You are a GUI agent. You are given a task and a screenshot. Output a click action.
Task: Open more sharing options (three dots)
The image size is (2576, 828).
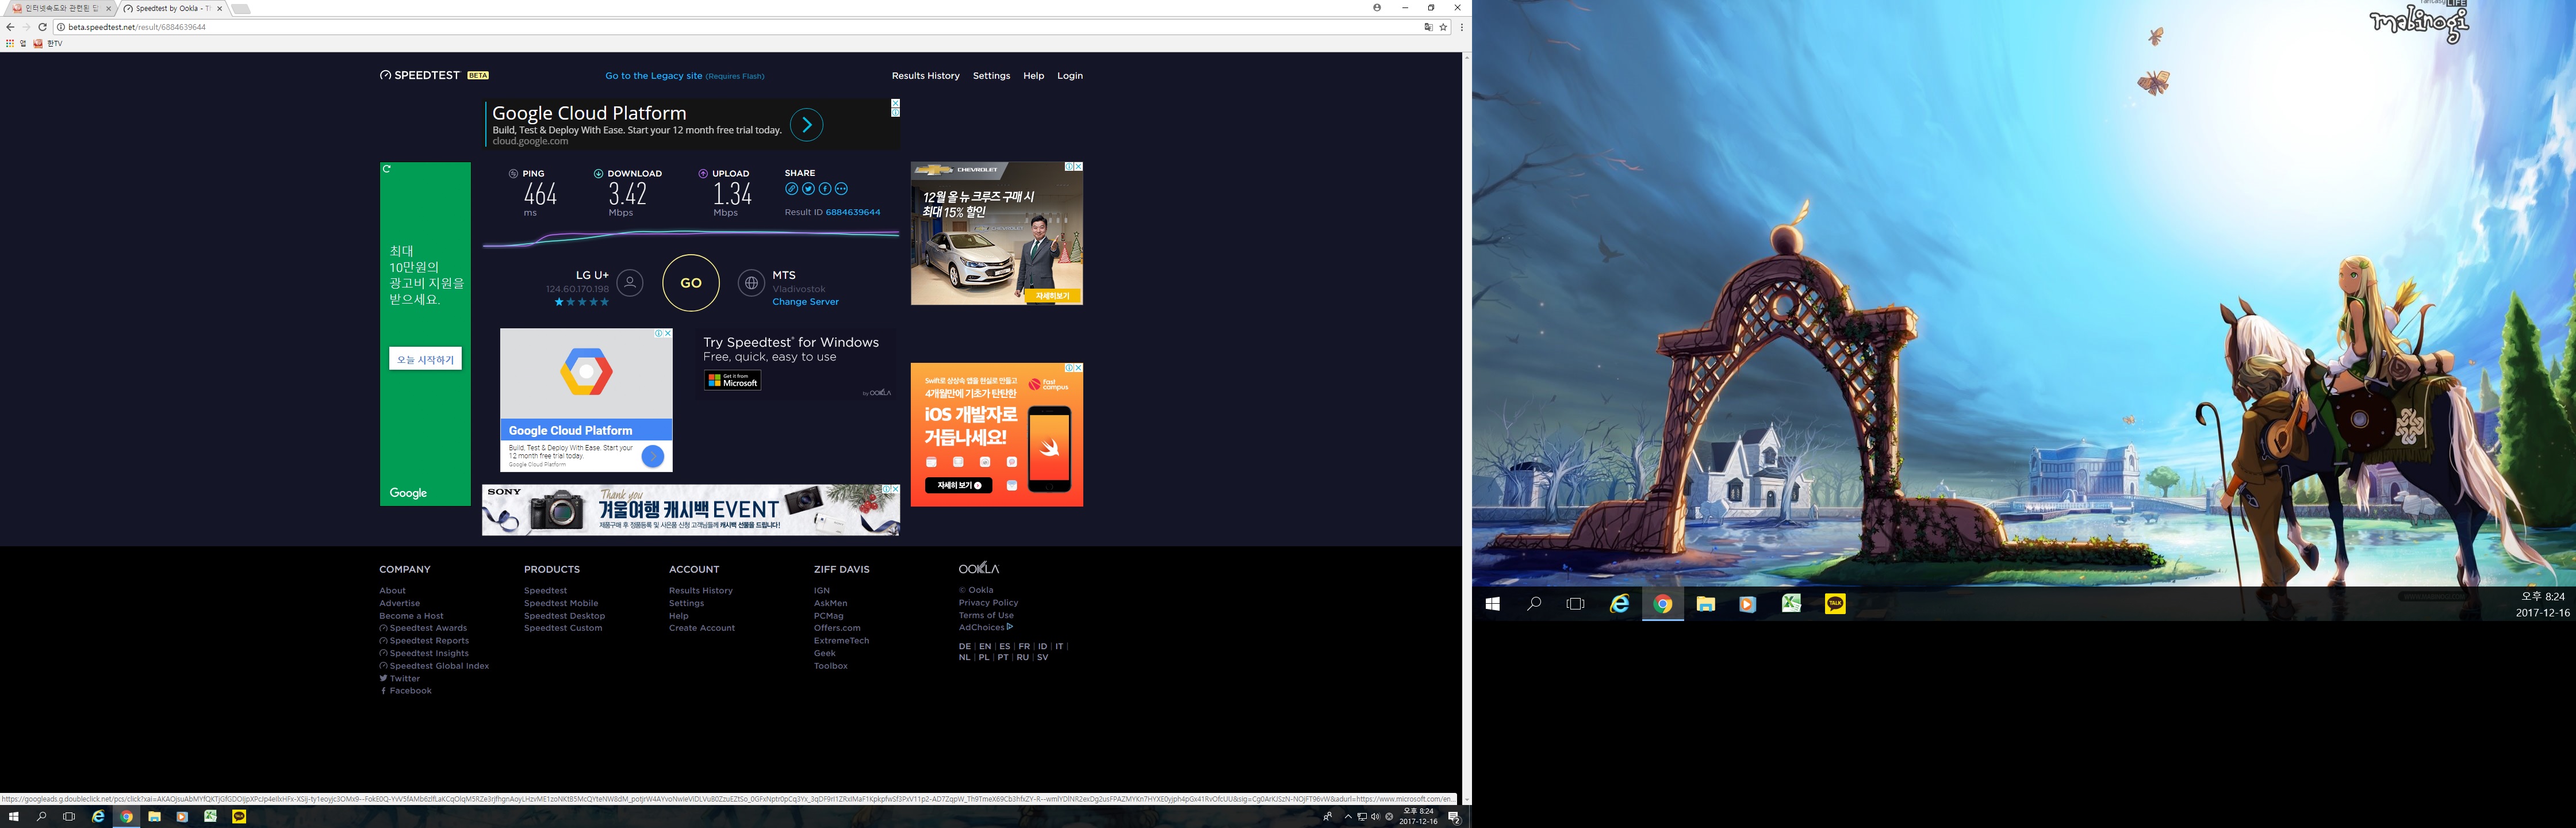[841, 189]
